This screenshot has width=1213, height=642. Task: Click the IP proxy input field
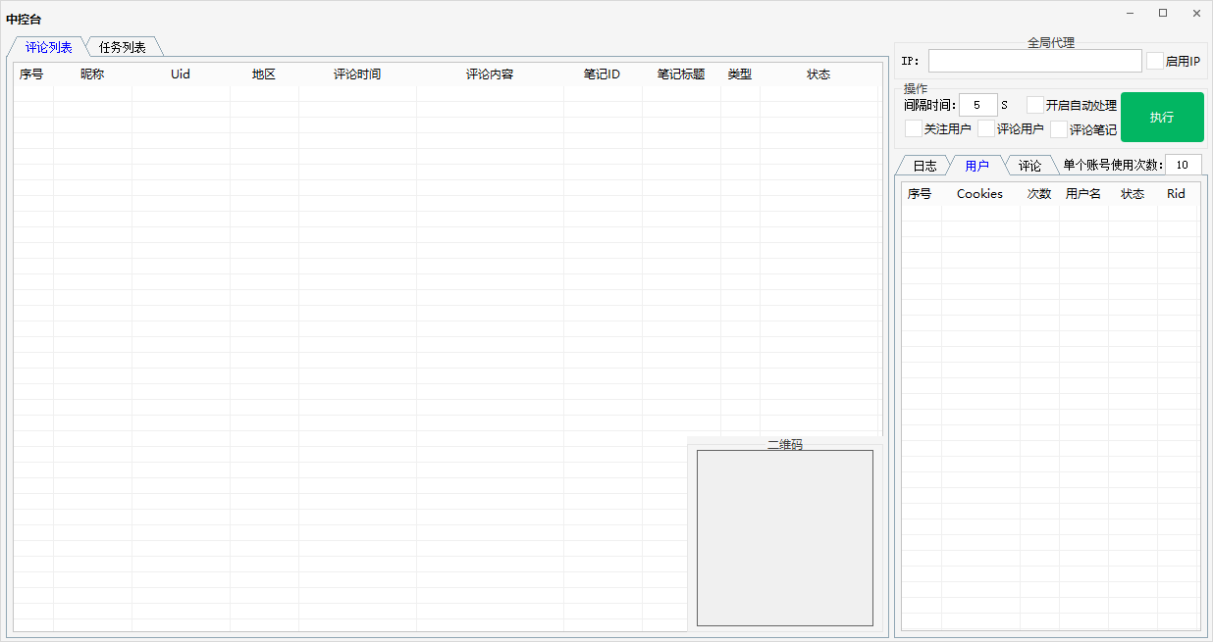coord(1034,61)
